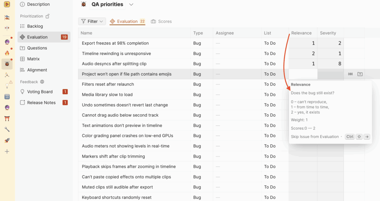Viewport: 380px width, 201px height.
Task: Click the empty Relevance cell for emoji bug
Action: 303,74
